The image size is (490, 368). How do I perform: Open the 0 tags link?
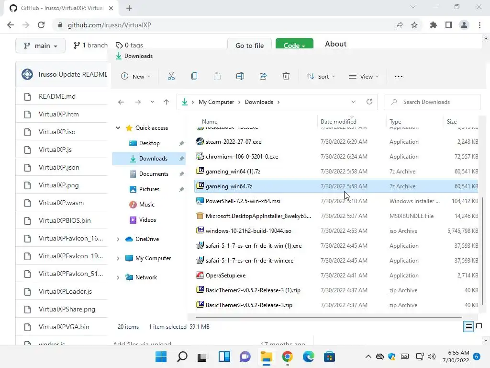point(129,46)
